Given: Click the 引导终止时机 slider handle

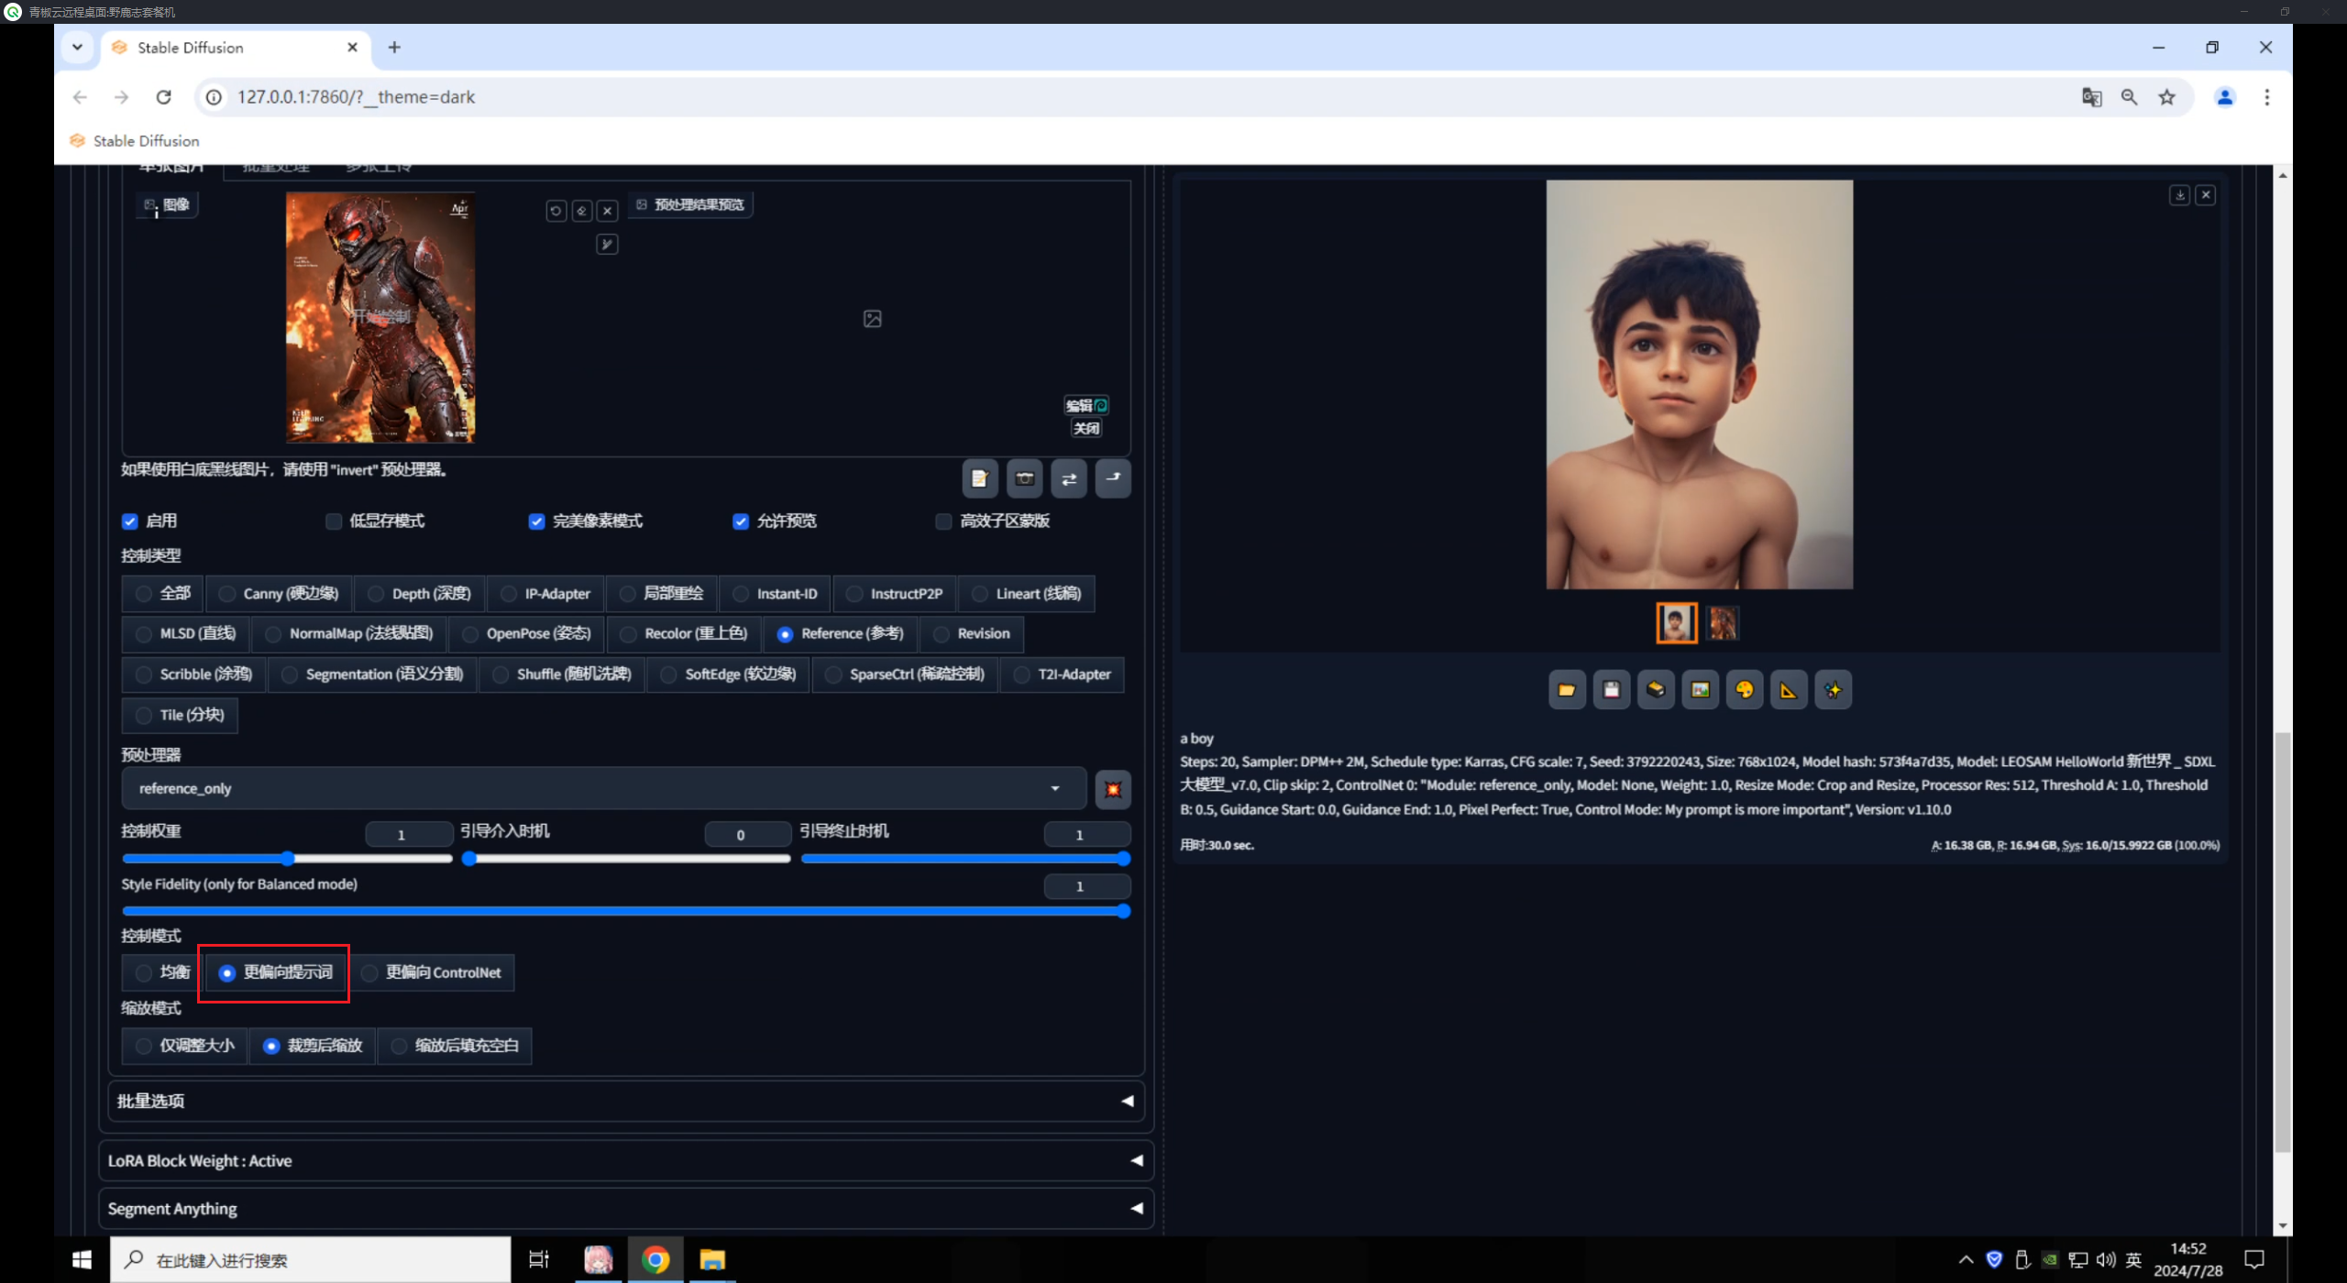Looking at the screenshot, I should pyautogui.click(x=1123, y=859).
